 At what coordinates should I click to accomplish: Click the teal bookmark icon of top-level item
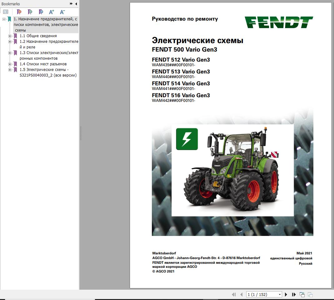[9, 19]
